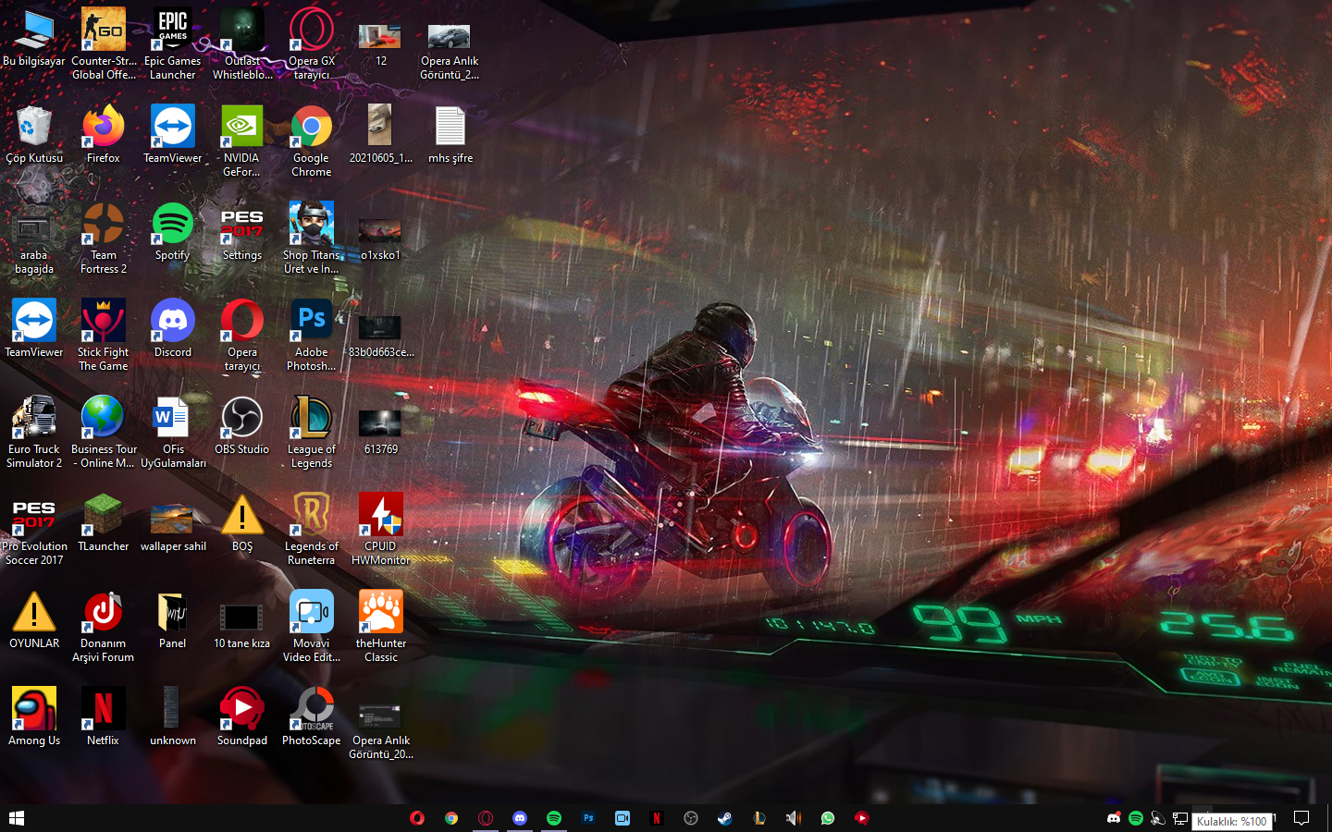Select Opera GX tarayıcı desktop shortcut

click(312, 44)
